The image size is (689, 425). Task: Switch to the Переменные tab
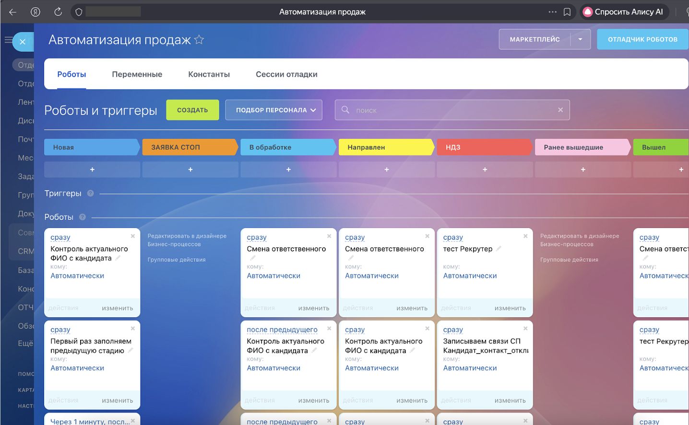point(137,74)
